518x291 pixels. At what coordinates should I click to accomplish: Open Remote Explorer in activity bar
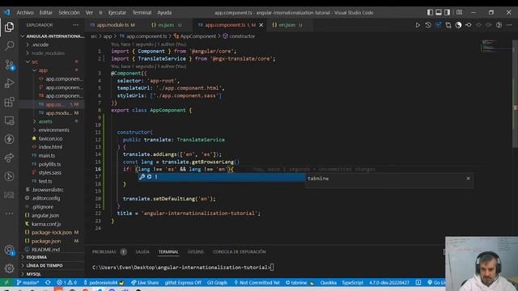[x=9, y=120]
